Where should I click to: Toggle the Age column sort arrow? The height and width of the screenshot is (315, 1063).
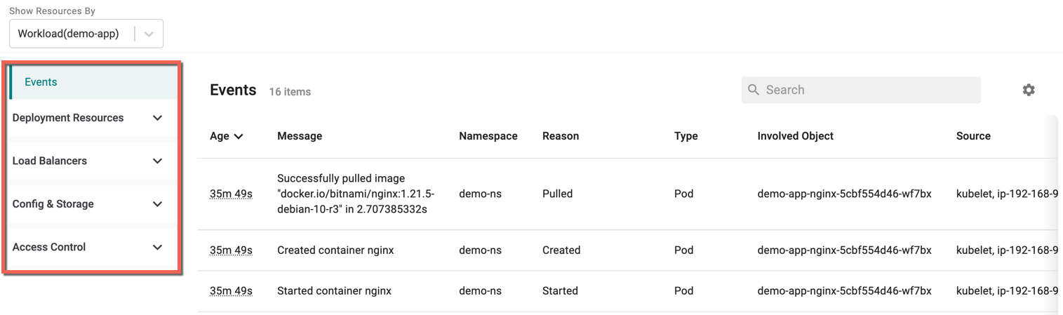click(x=239, y=136)
